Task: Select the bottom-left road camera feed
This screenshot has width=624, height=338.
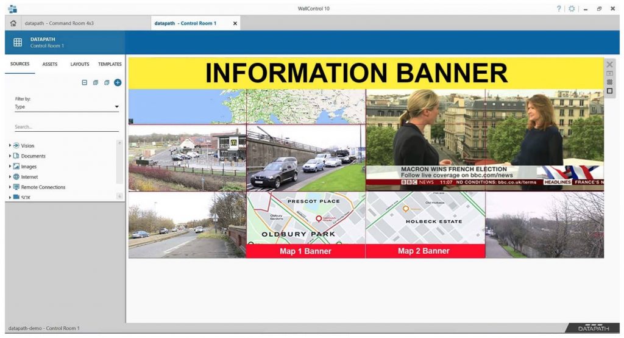Action: 188,225
